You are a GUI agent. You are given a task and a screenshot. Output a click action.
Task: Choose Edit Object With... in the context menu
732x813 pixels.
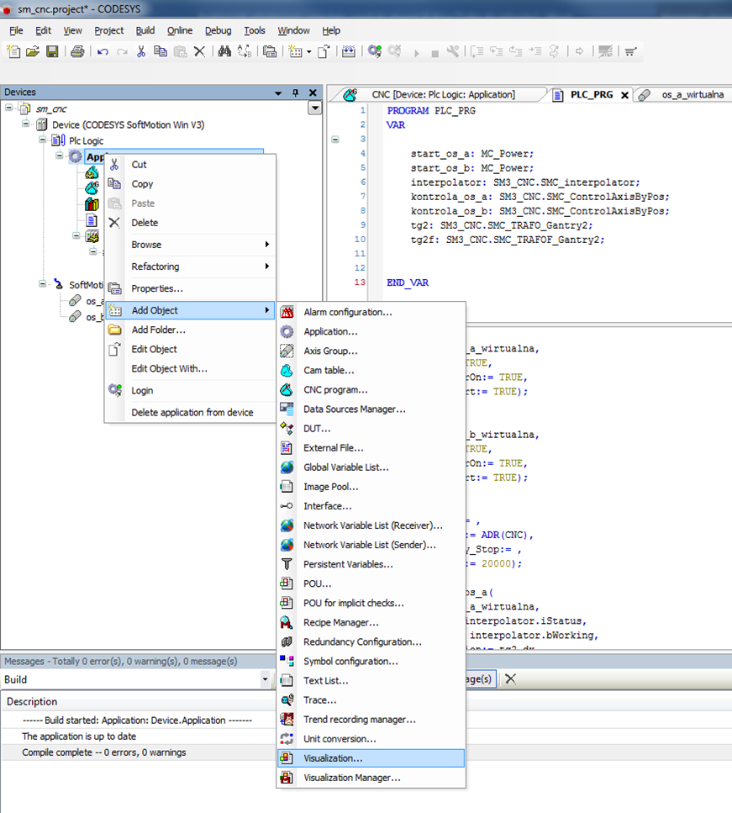[190, 368]
